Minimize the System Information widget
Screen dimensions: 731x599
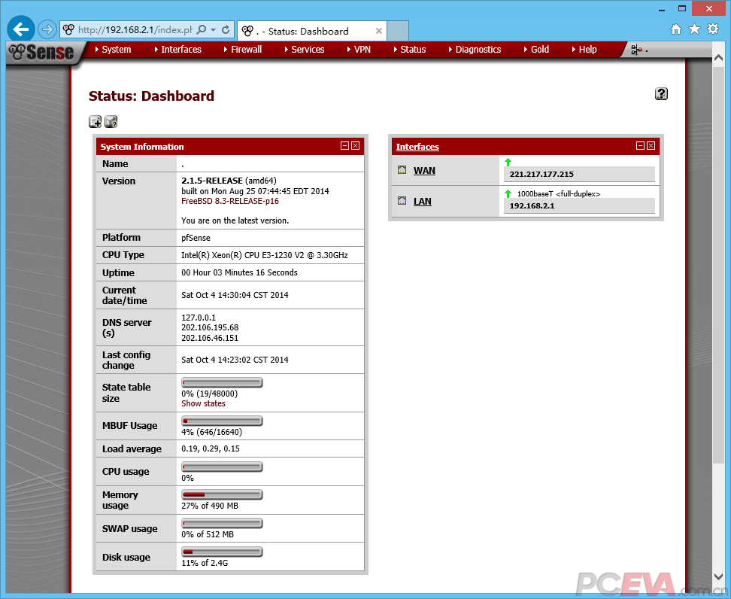[344, 146]
